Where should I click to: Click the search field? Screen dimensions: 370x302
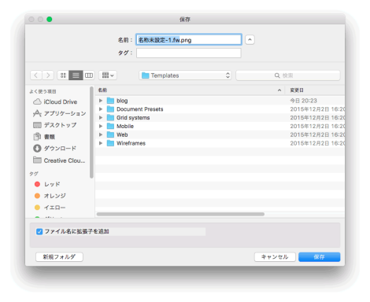pyautogui.click(x=288, y=75)
